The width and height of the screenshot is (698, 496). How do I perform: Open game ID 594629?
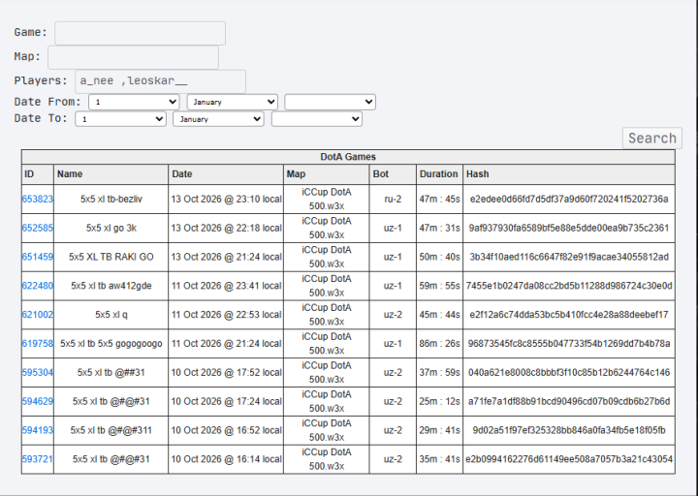(x=38, y=402)
